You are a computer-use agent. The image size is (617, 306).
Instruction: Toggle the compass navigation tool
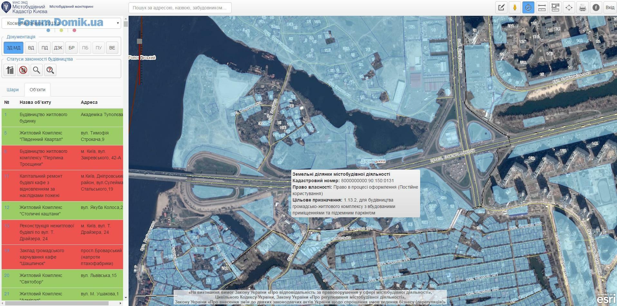(x=528, y=7)
